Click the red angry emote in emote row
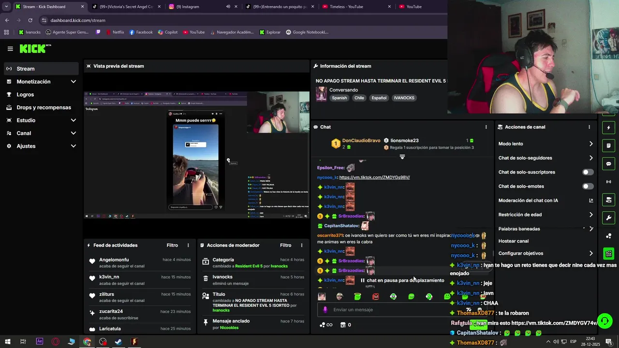The image size is (619, 348). (x=375, y=296)
